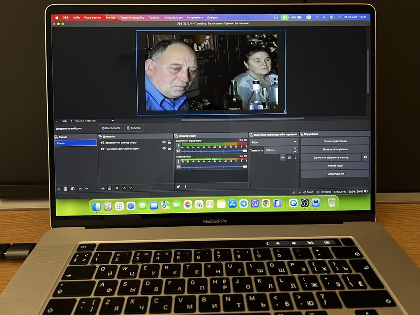
Task: Click the Налаштування button
Action: 335,174
